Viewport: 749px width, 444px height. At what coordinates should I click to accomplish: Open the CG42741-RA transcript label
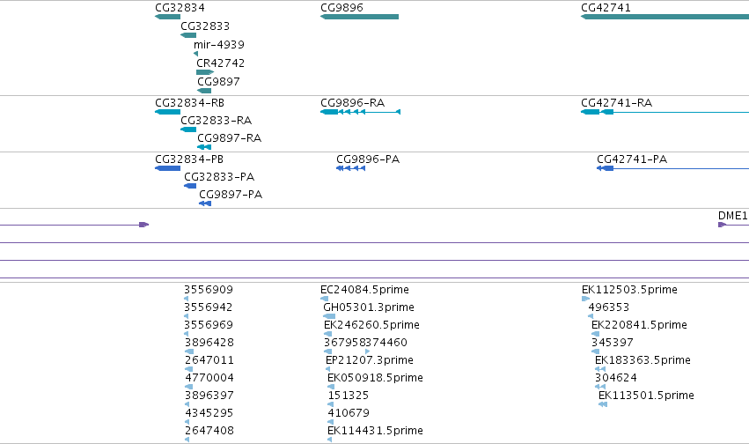point(616,103)
